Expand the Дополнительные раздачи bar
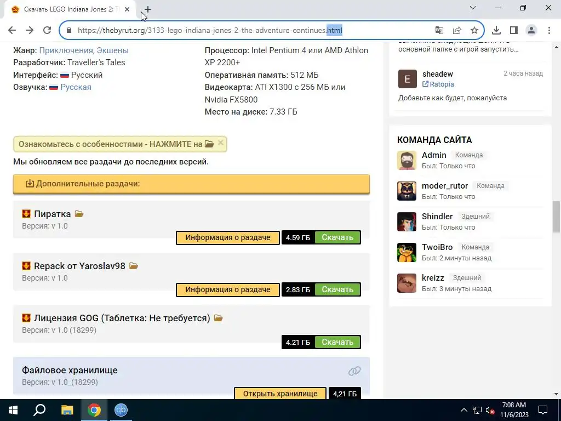 pyautogui.click(x=191, y=184)
